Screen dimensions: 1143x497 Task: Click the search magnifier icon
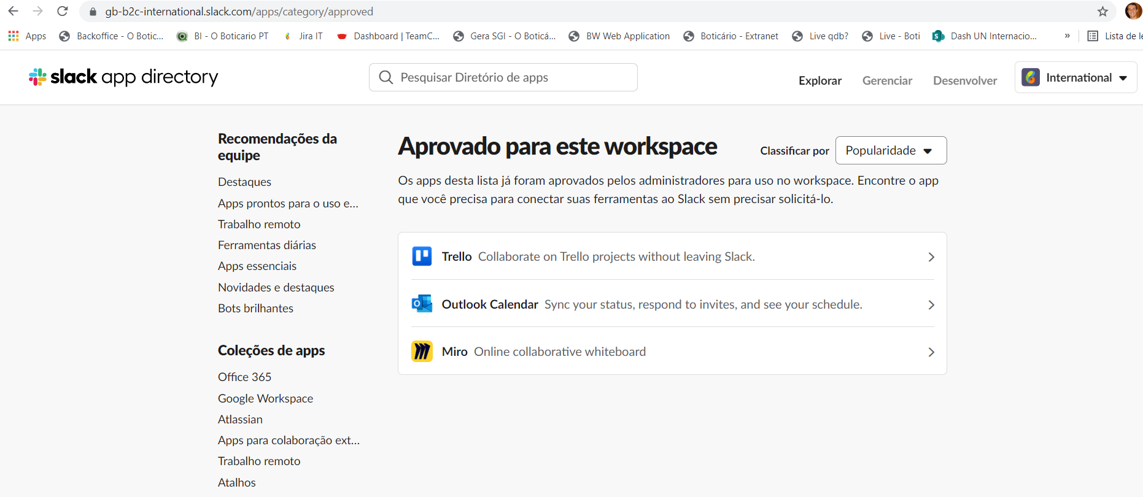(386, 77)
